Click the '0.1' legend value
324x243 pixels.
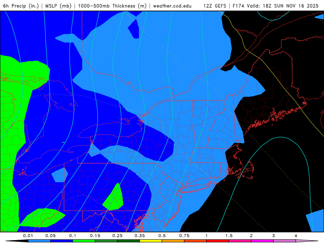72,236
